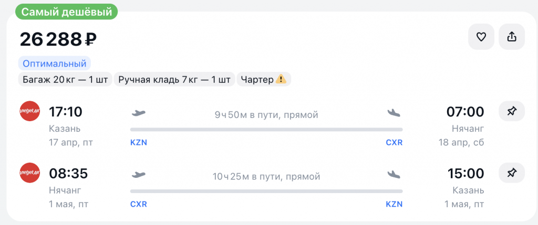The image size is (538, 225).
Task: Click the charter warning triangle icon
Action: tap(282, 80)
